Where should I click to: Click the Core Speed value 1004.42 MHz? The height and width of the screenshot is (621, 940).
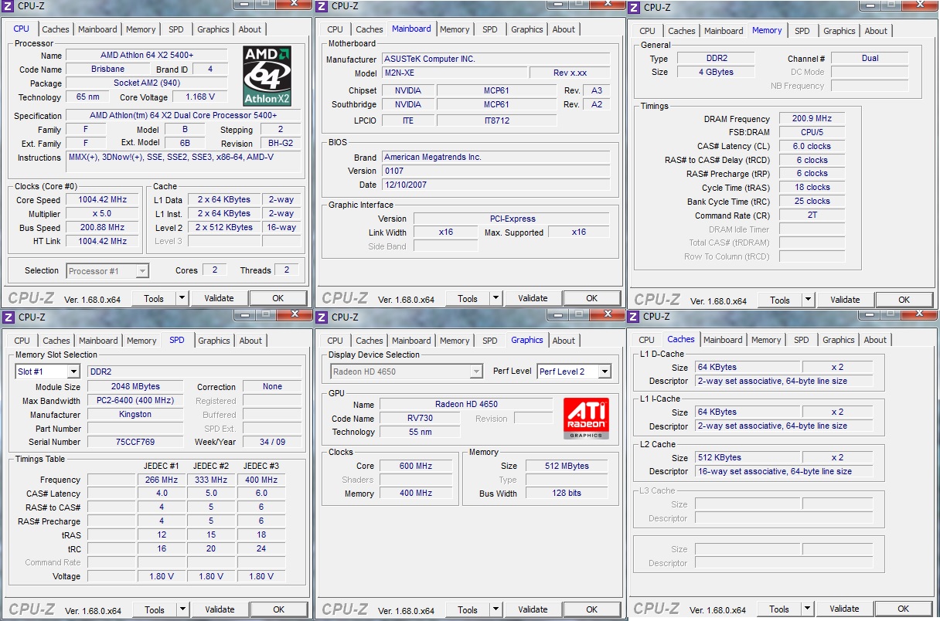point(104,200)
